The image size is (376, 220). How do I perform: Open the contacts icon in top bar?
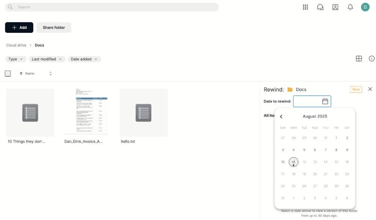(x=335, y=7)
